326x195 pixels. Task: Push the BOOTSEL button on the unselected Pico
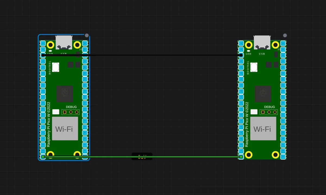(x=254, y=67)
